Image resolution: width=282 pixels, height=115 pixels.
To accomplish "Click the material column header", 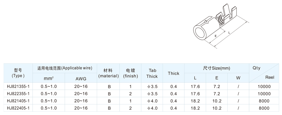I will (109, 73).
